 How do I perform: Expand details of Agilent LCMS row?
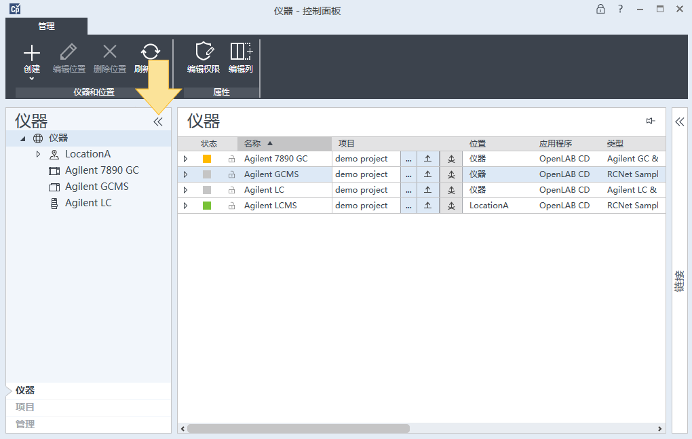click(185, 206)
